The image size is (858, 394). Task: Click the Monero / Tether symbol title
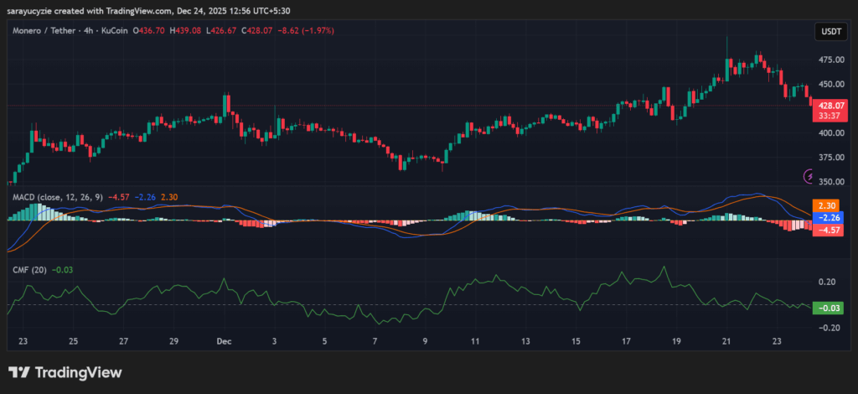click(x=44, y=31)
